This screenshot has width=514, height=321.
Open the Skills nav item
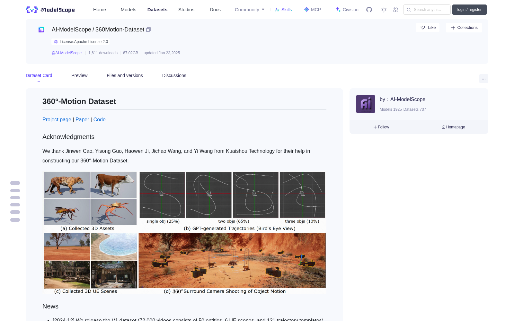point(283,10)
